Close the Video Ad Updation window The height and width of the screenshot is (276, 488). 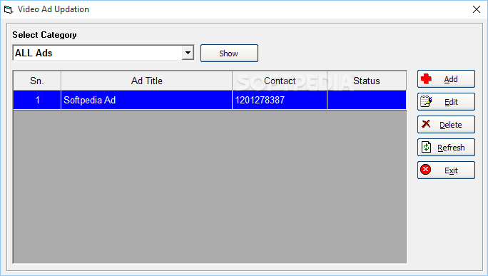(x=477, y=9)
